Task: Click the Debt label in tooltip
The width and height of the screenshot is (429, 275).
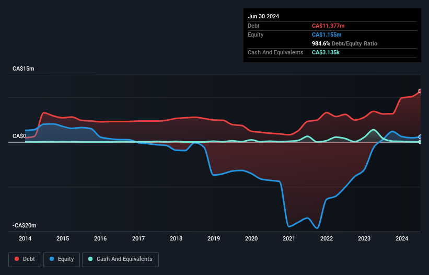Action: point(253,26)
